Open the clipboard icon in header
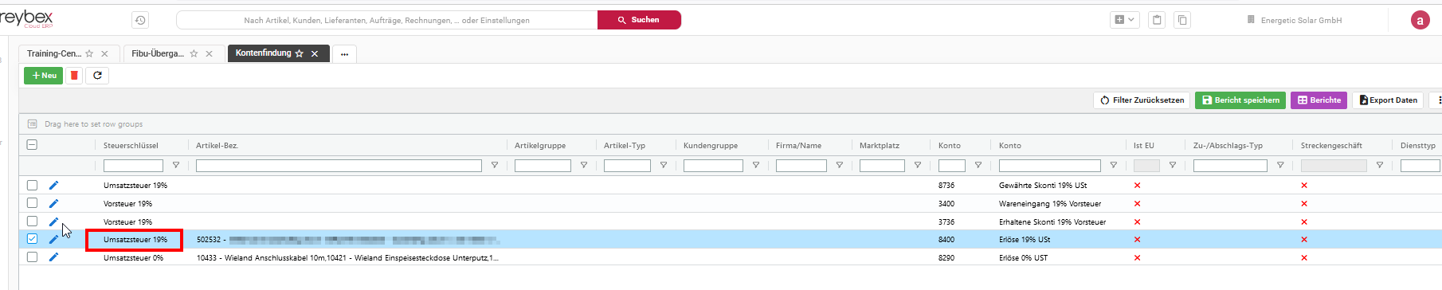Viewport: 1442px width, 290px height. [1157, 20]
